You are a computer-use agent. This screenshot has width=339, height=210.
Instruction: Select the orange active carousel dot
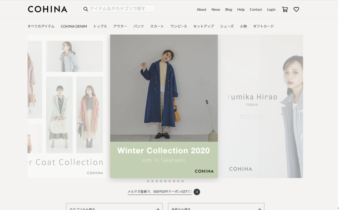(174, 181)
